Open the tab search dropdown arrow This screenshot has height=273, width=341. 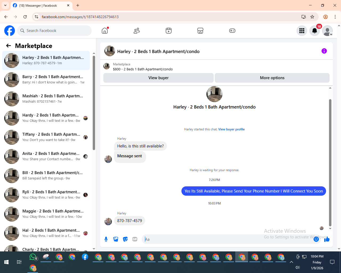click(x=5, y=5)
